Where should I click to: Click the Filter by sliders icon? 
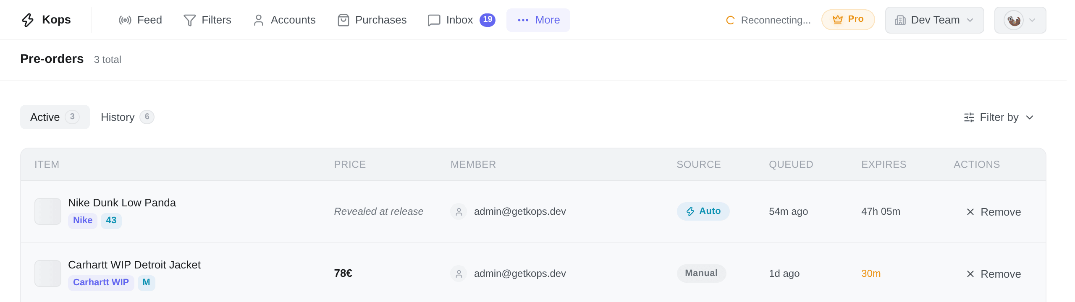tap(969, 117)
